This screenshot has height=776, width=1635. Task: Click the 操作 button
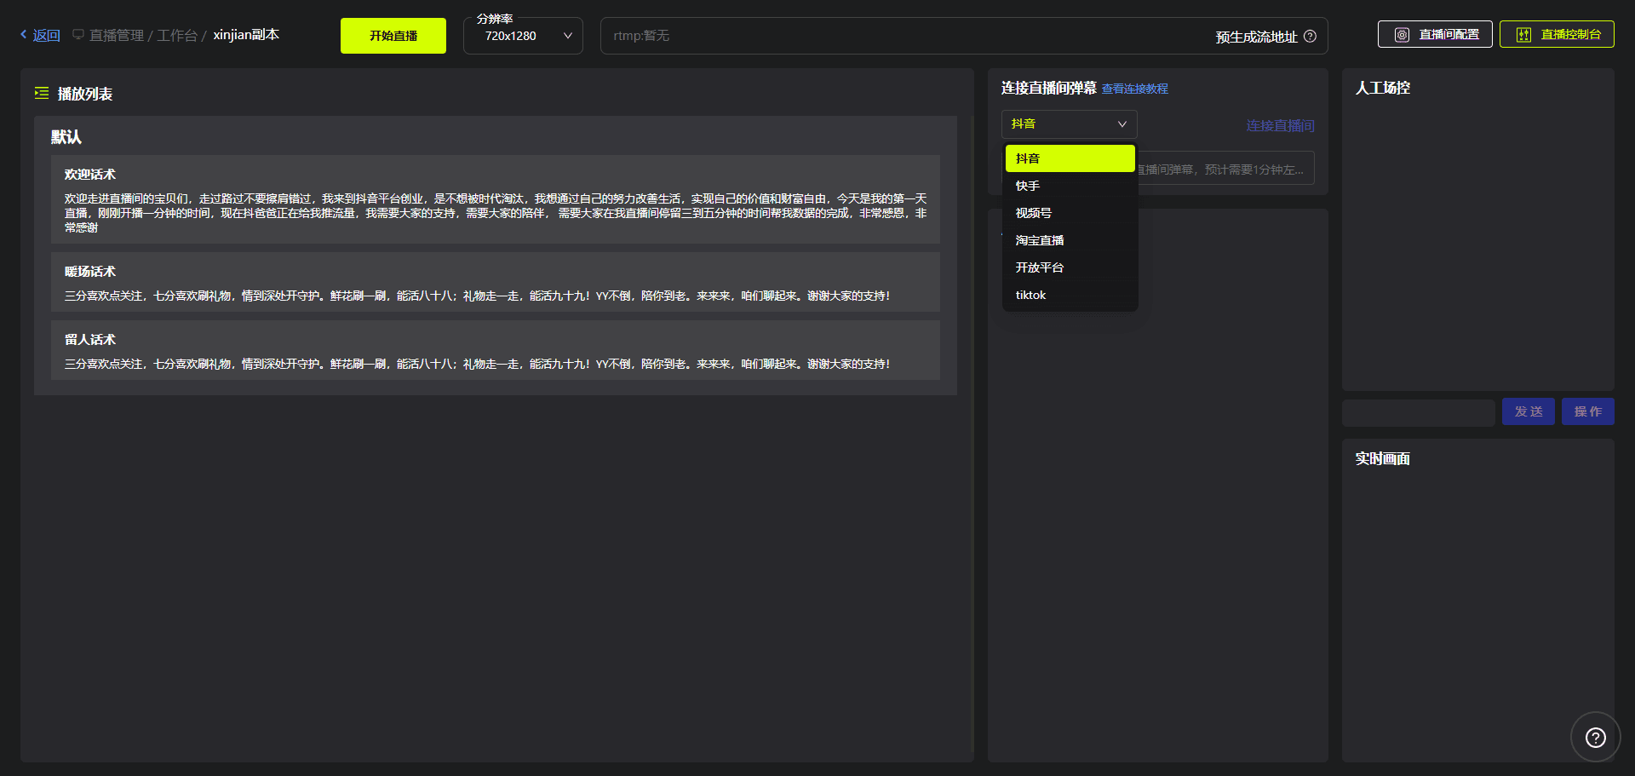1588,411
